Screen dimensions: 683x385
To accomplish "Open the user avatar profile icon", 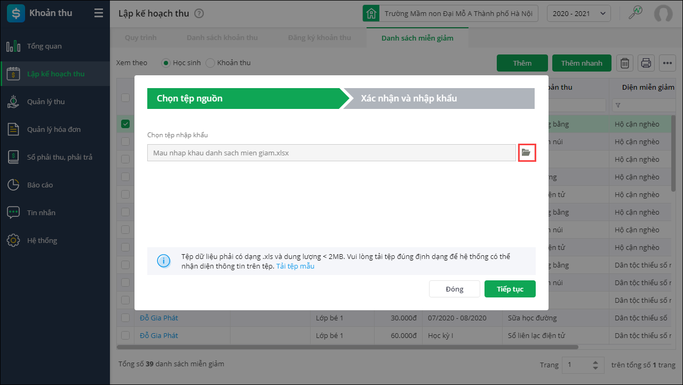I will coord(663,13).
